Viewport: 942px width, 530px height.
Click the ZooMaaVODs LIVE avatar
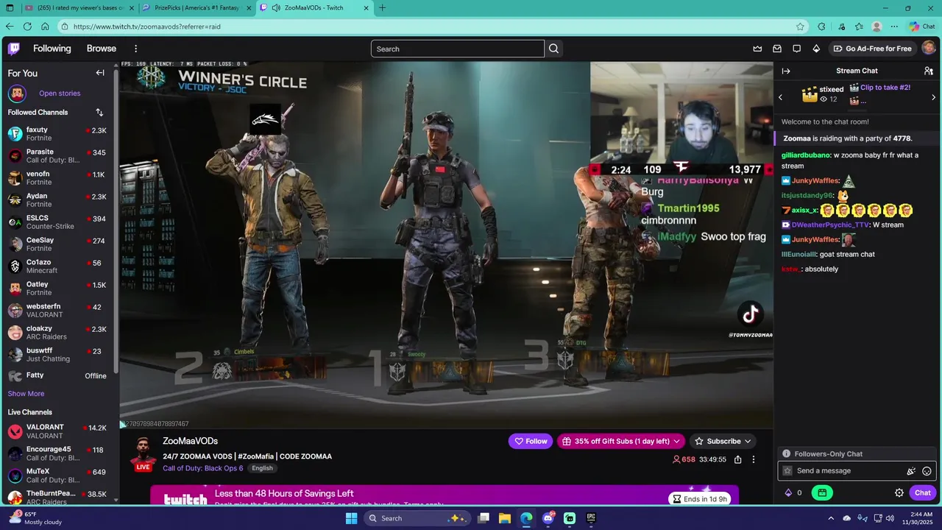143,453
